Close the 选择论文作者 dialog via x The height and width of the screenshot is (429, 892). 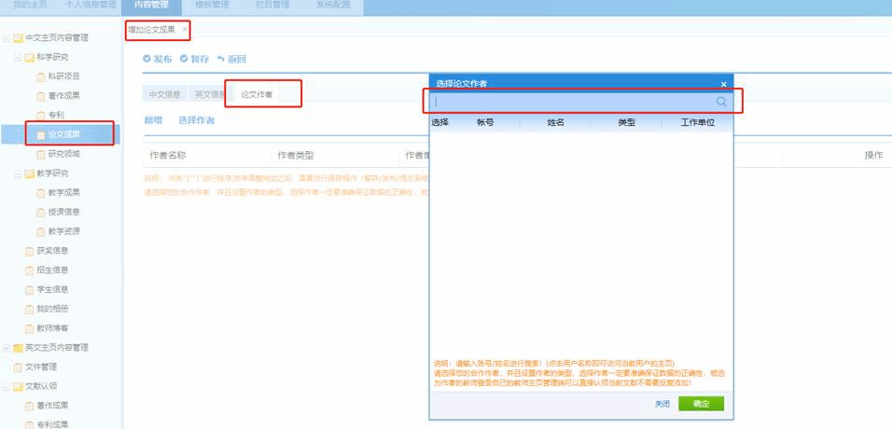click(723, 84)
